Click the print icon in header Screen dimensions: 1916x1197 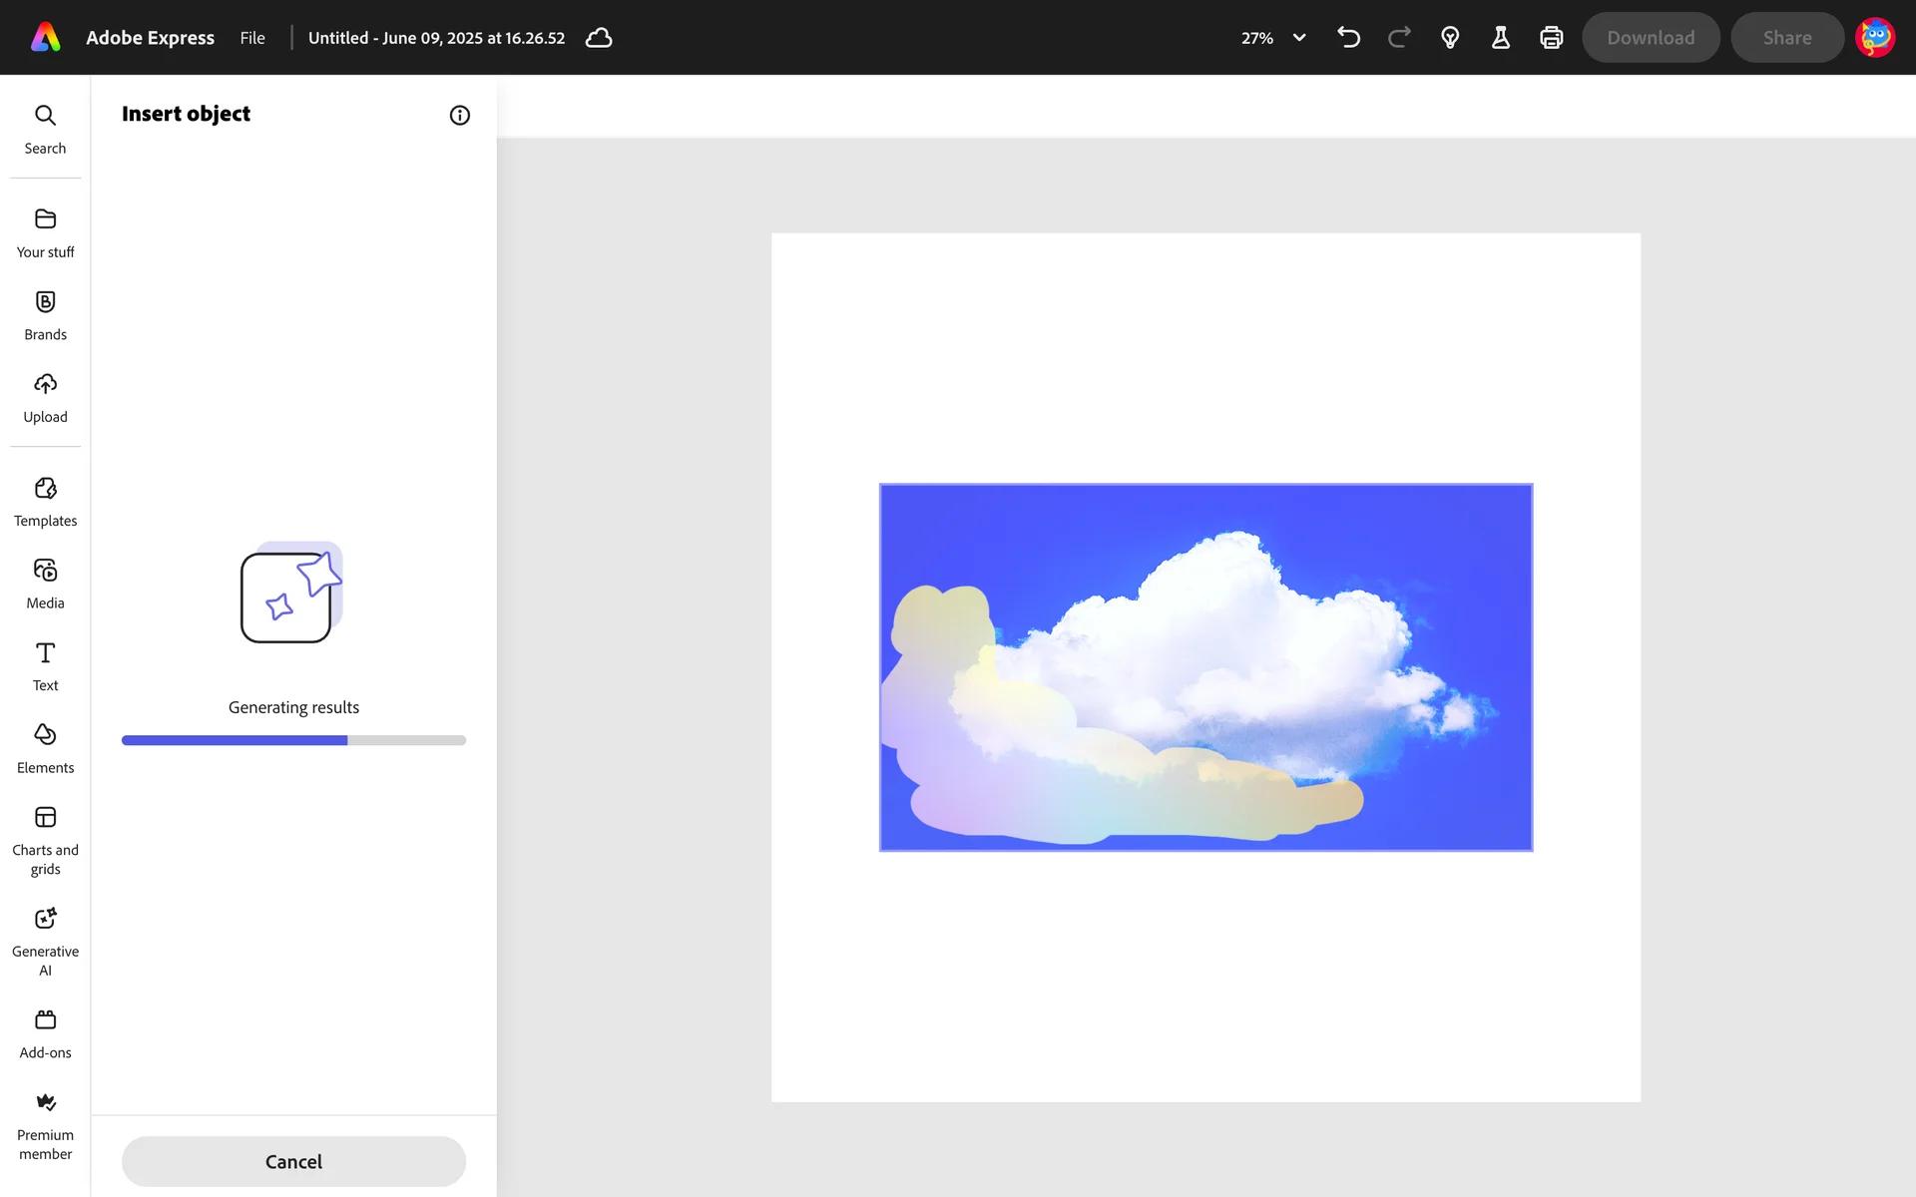tap(1551, 38)
